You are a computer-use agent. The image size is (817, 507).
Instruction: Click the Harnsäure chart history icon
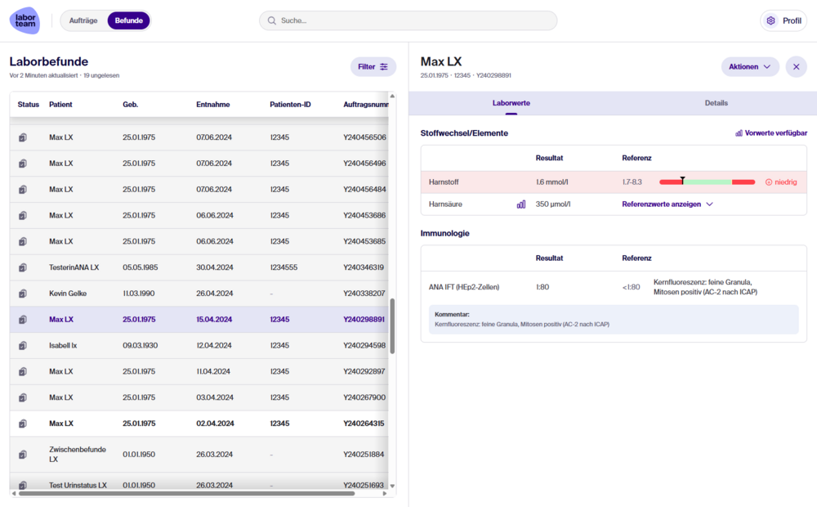coord(521,204)
